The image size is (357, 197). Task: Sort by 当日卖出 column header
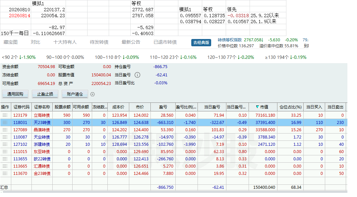pyautogui.click(x=335, y=107)
